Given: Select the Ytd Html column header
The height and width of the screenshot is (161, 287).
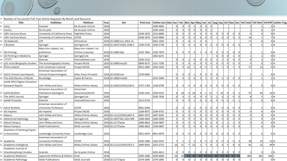Looking at the screenshot, I should (257, 23).
